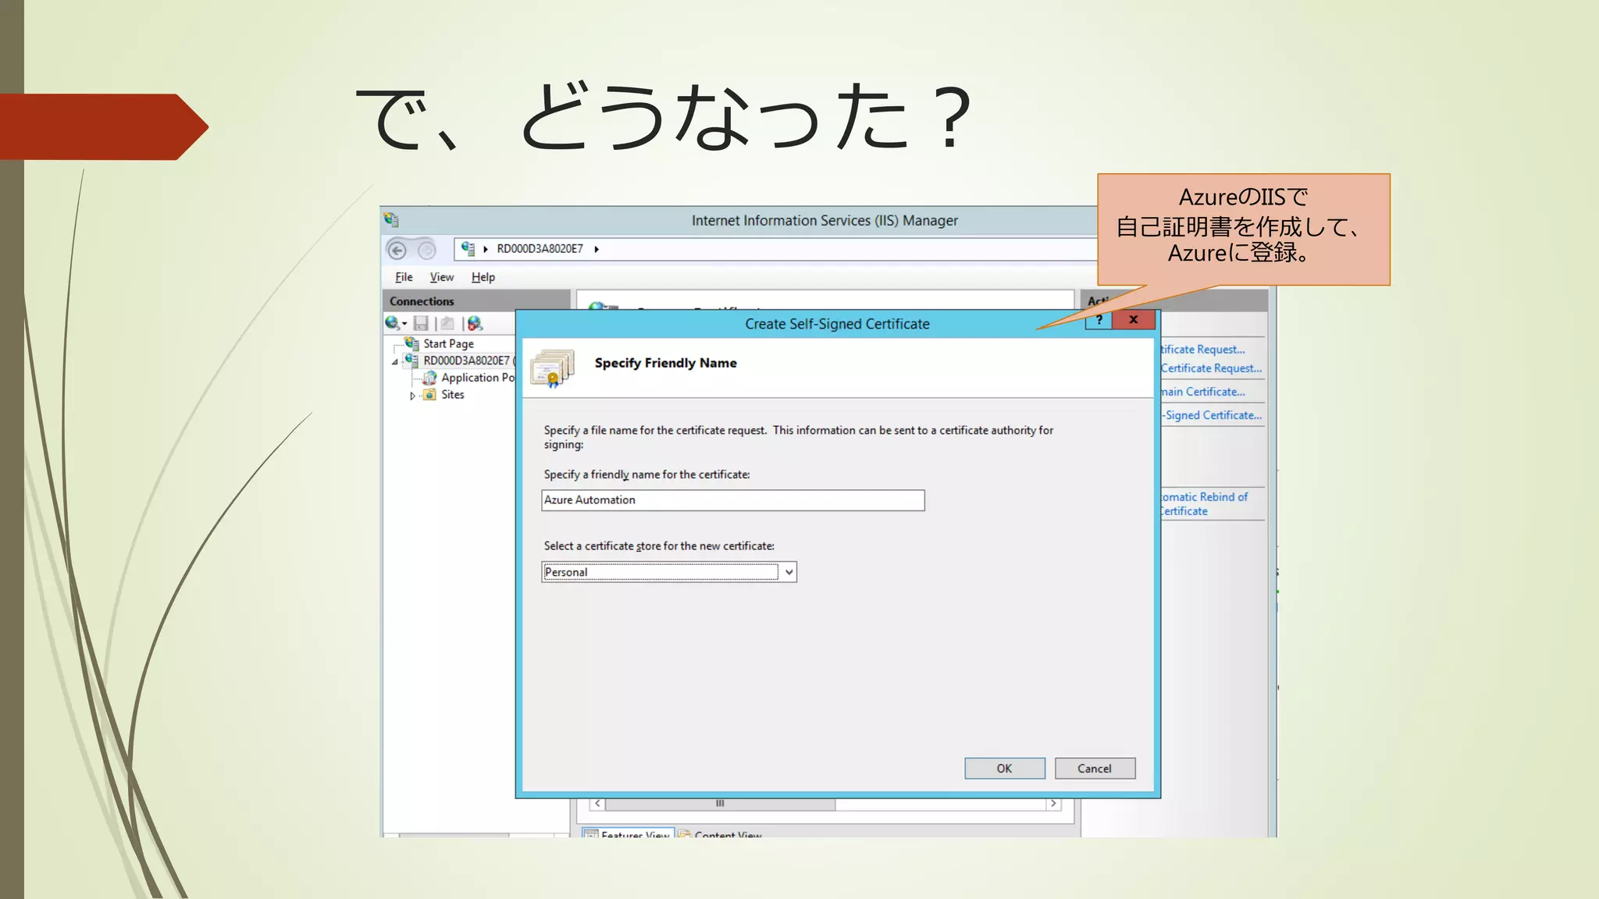Click the IIS Manager Forward navigation arrow
This screenshot has width=1599, height=899.
[426, 250]
